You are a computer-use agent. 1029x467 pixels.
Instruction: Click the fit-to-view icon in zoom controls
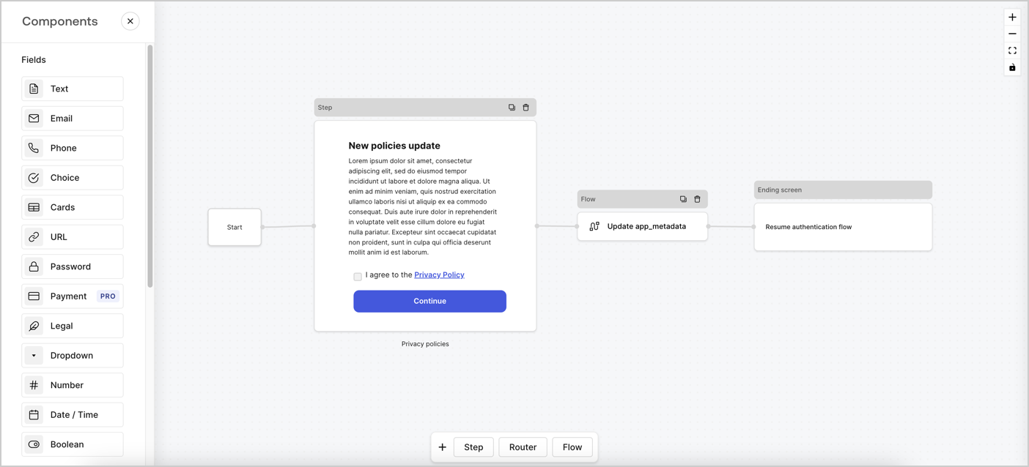tap(1012, 51)
